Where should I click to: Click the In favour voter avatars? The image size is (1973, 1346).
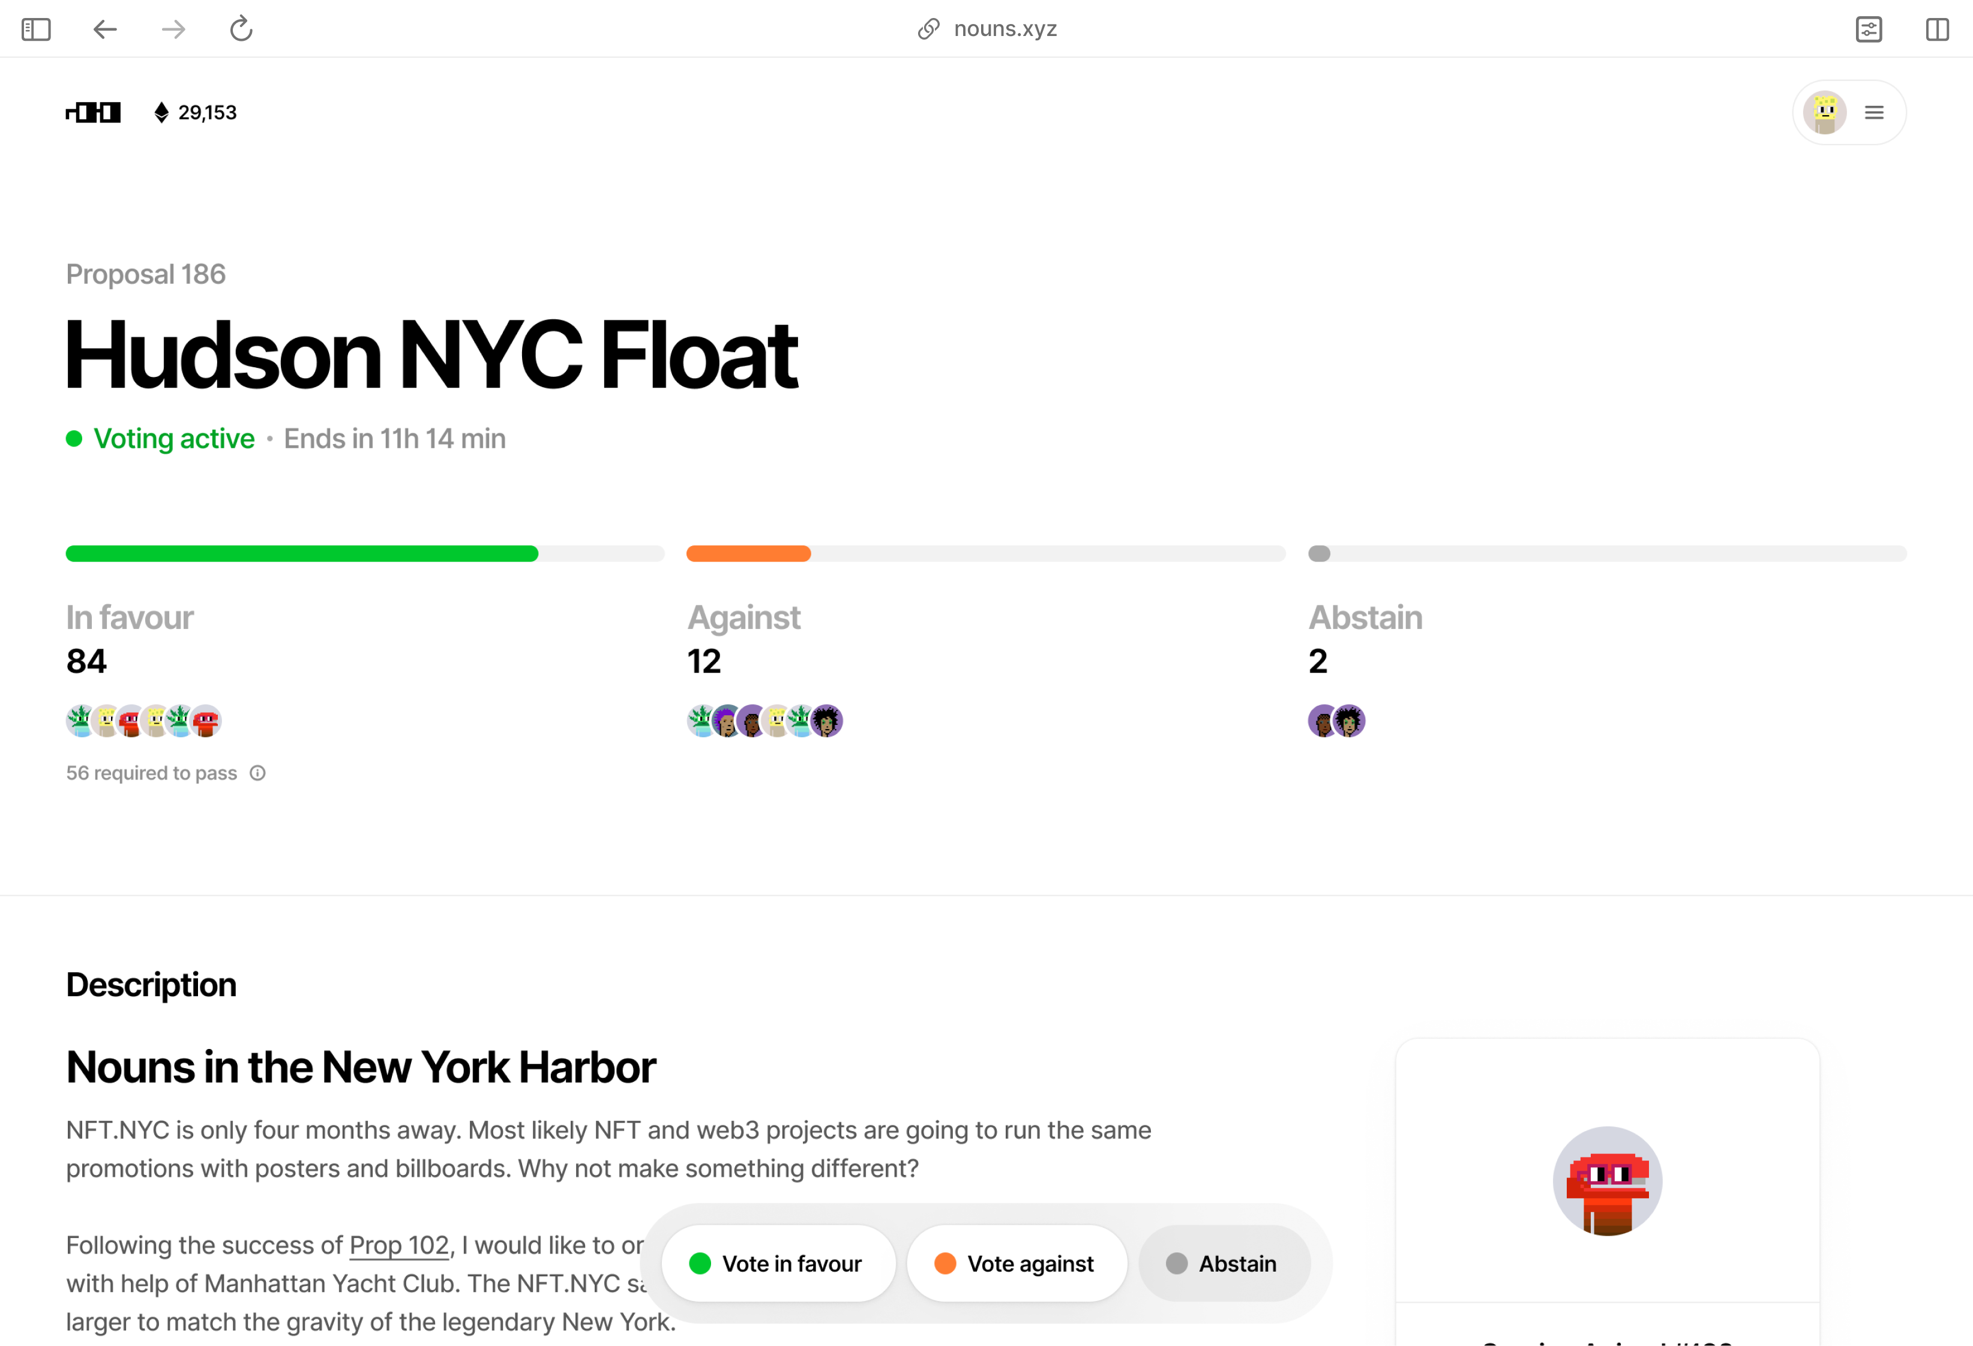[143, 721]
